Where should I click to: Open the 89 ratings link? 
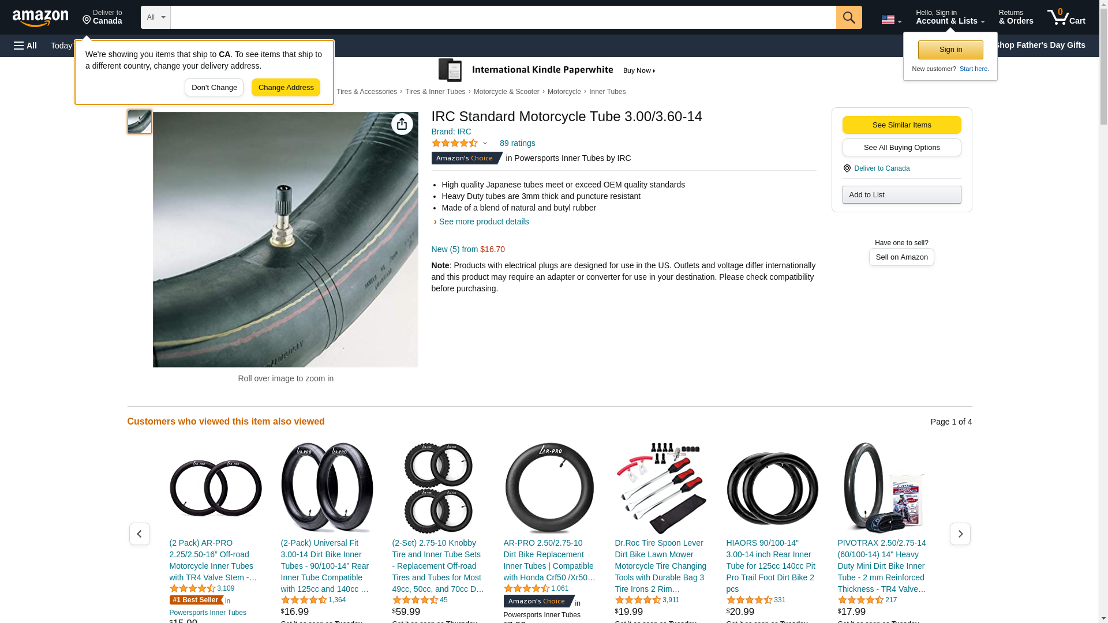[x=517, y=143]
